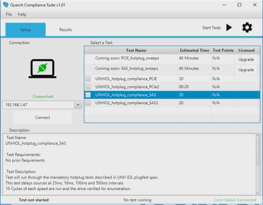Viewport: 263px width, 205px height.
Task: Click the description scrollbar thumb
Action: click(x=257, y=151)
